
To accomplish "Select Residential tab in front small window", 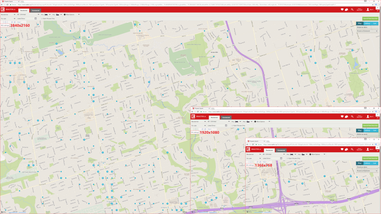I will click(x=269, y=150).
